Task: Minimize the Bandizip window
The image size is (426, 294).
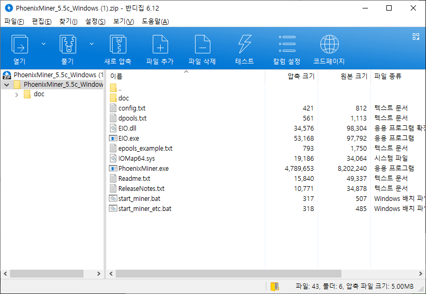Action: coord(365,8)
